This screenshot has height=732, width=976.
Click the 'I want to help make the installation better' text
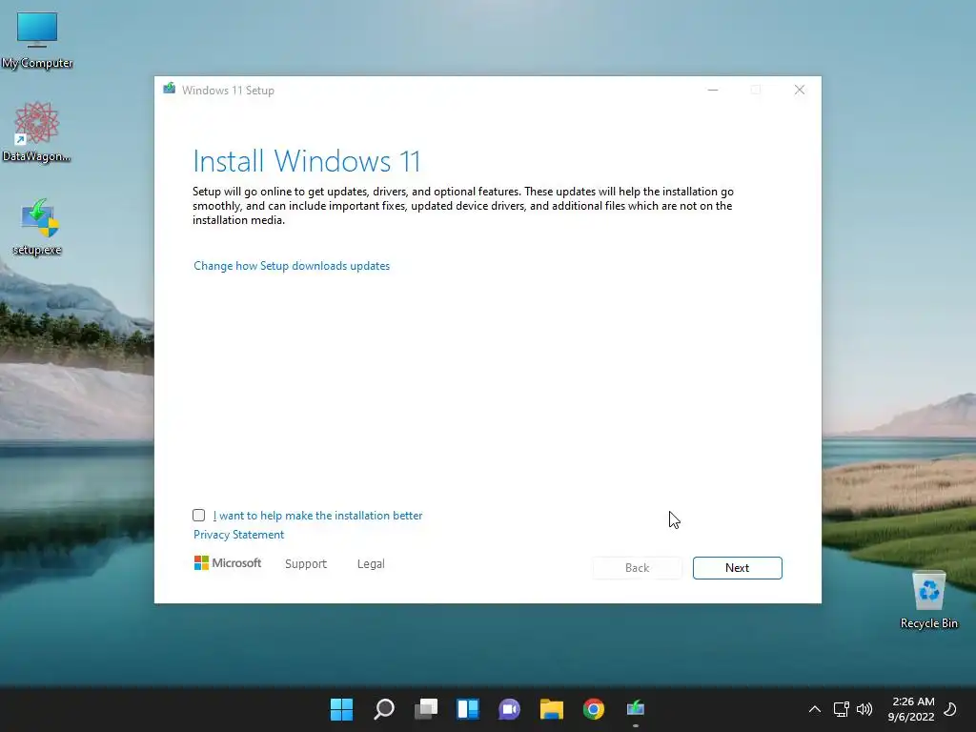click(x=317, y=516)
